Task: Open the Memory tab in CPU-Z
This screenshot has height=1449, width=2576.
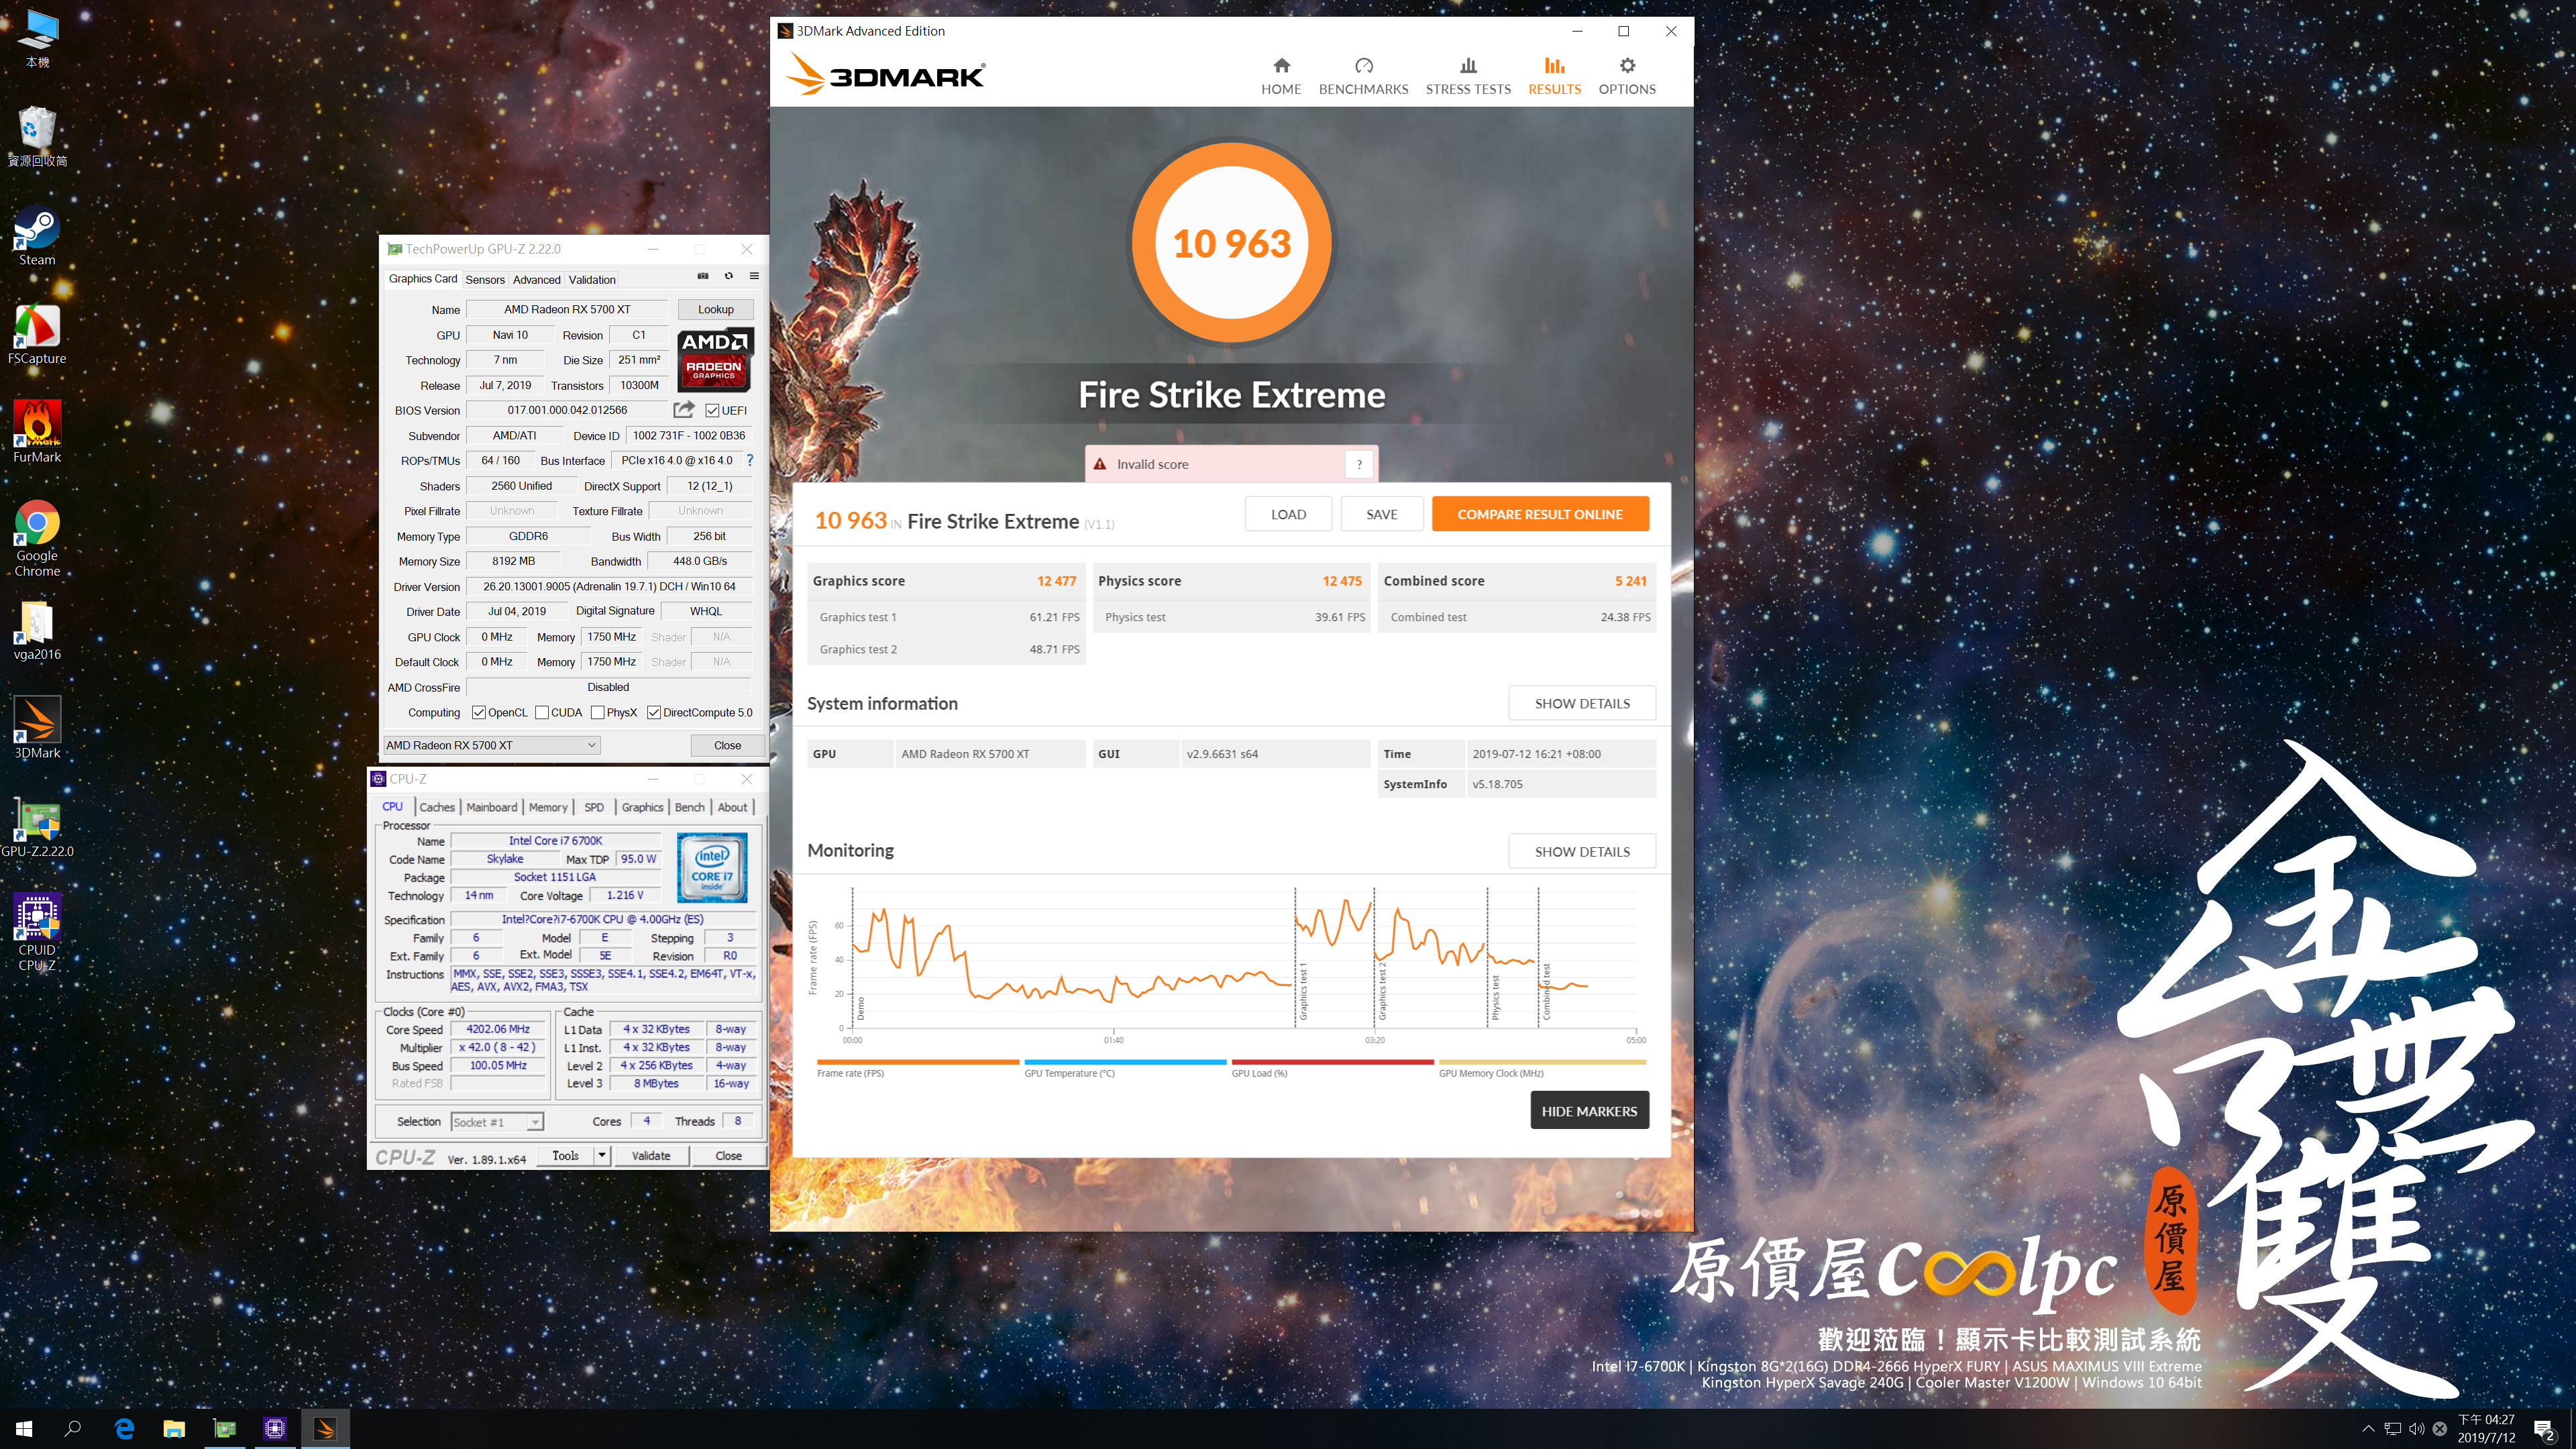Action: [x=548, y=807]
